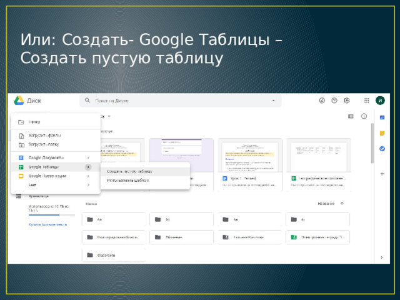Select Google Таблицы menu entry
400x300 pixels.
56,167
